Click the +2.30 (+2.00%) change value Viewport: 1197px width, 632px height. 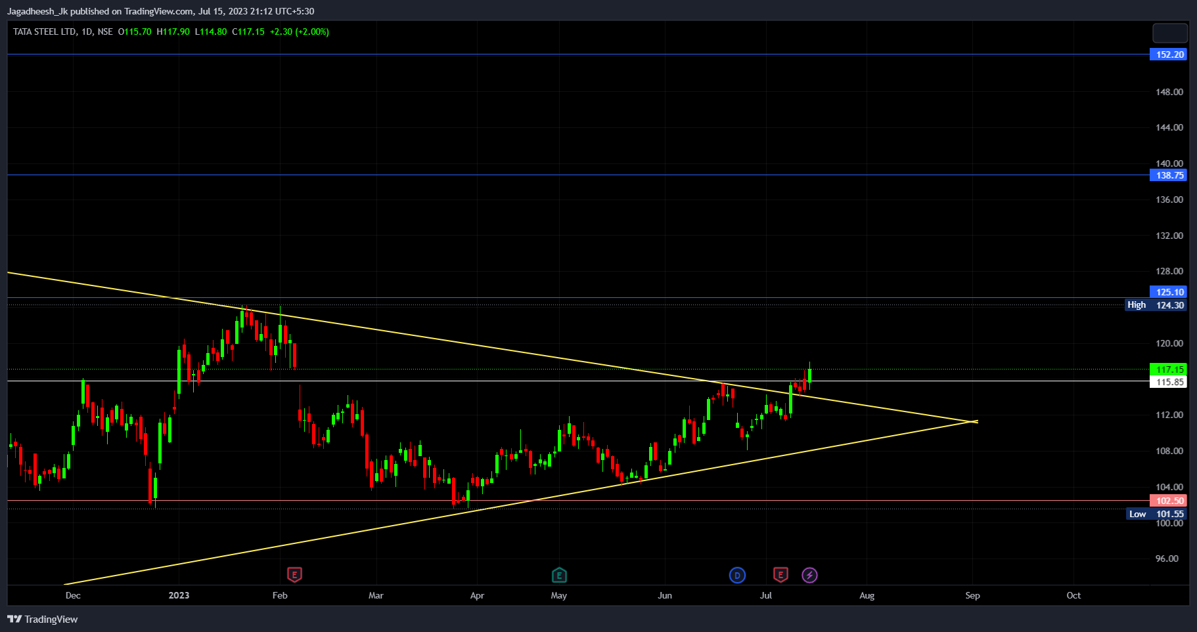tap(300, 32)
